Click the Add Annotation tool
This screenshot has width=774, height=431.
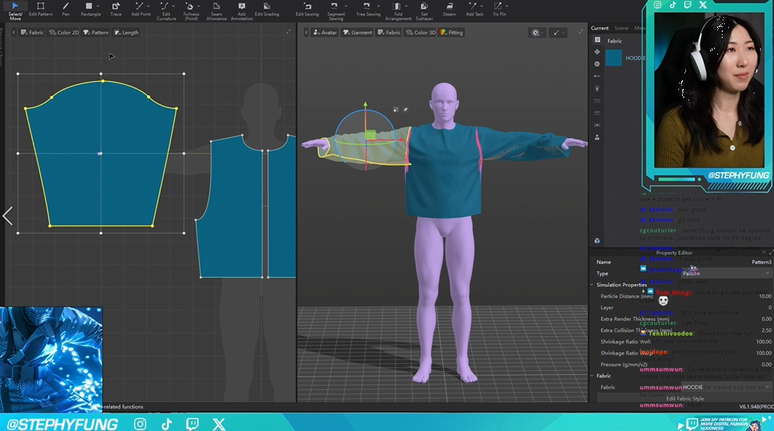(241, 10)
